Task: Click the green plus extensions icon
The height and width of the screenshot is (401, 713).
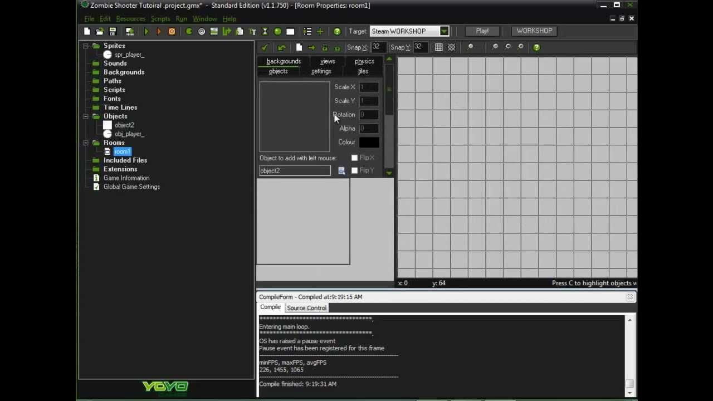Action: (320, 32)
